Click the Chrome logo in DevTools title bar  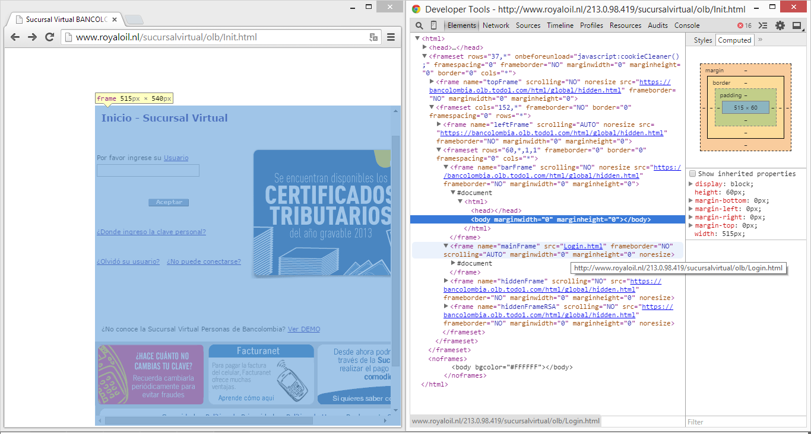tap(416, 9)
